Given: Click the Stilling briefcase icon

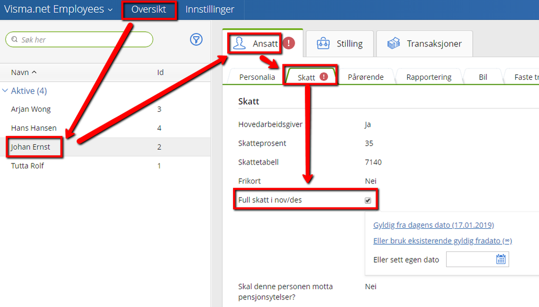Looking at the screenshot, I should tap(323, 43).
